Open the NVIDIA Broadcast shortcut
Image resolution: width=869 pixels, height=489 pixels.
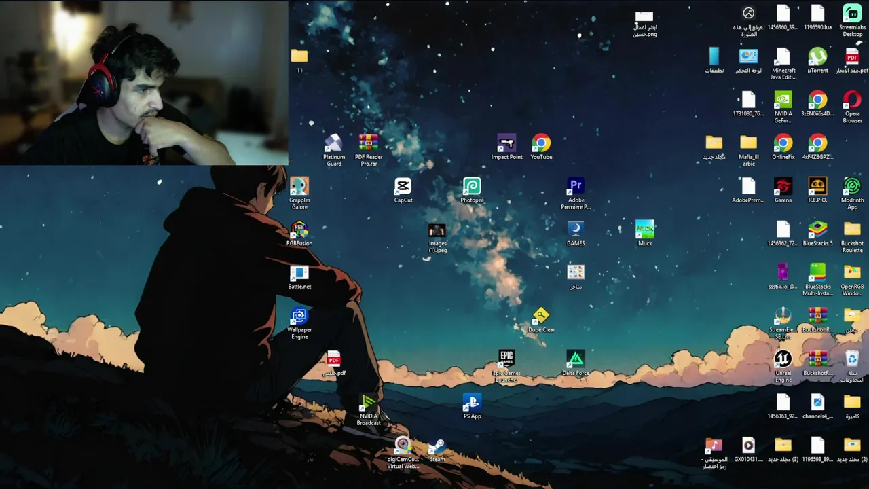369,410
